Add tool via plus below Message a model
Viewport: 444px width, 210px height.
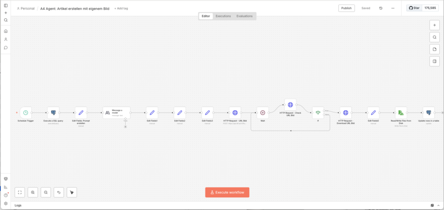coord(125,127)
